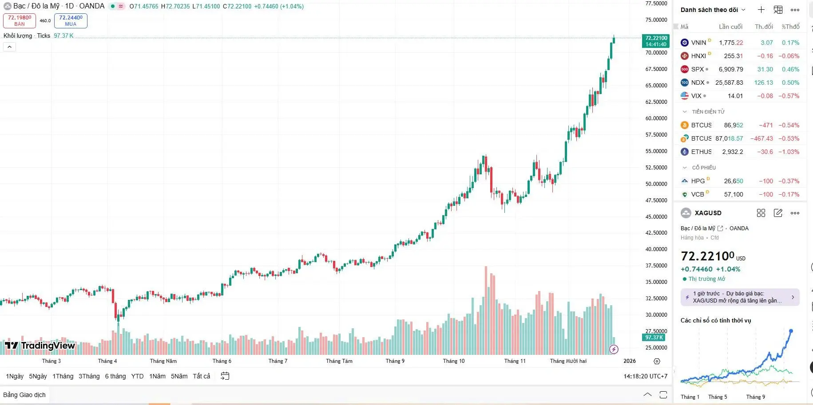This screenshot has width=813, height=405.
Task: Expand the Bảng Giao dịch panel upward
Action: pyautogui.click(x=647, y=395)
